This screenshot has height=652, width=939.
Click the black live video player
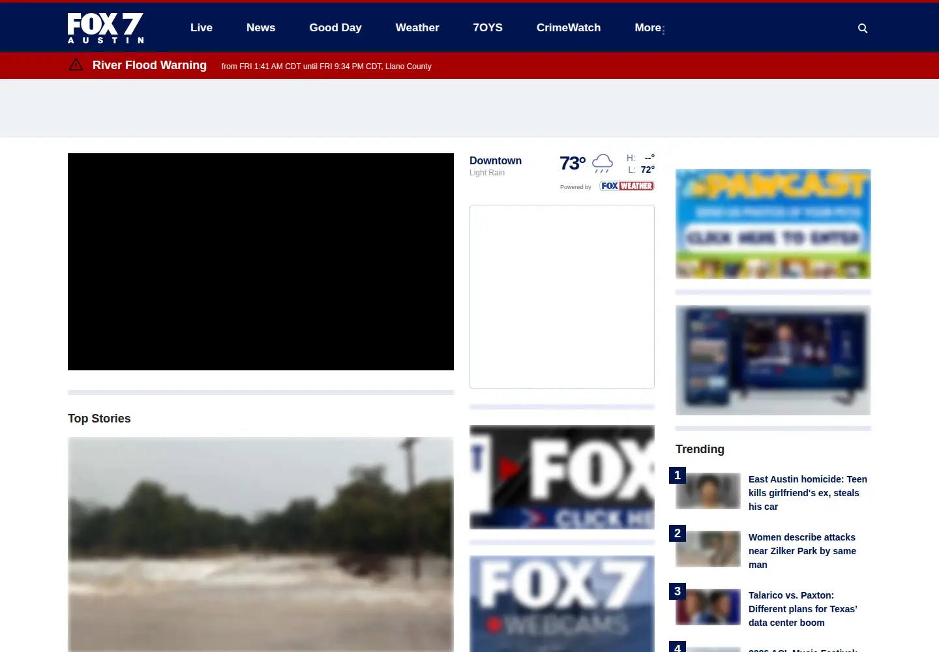[x=261, y=261]
